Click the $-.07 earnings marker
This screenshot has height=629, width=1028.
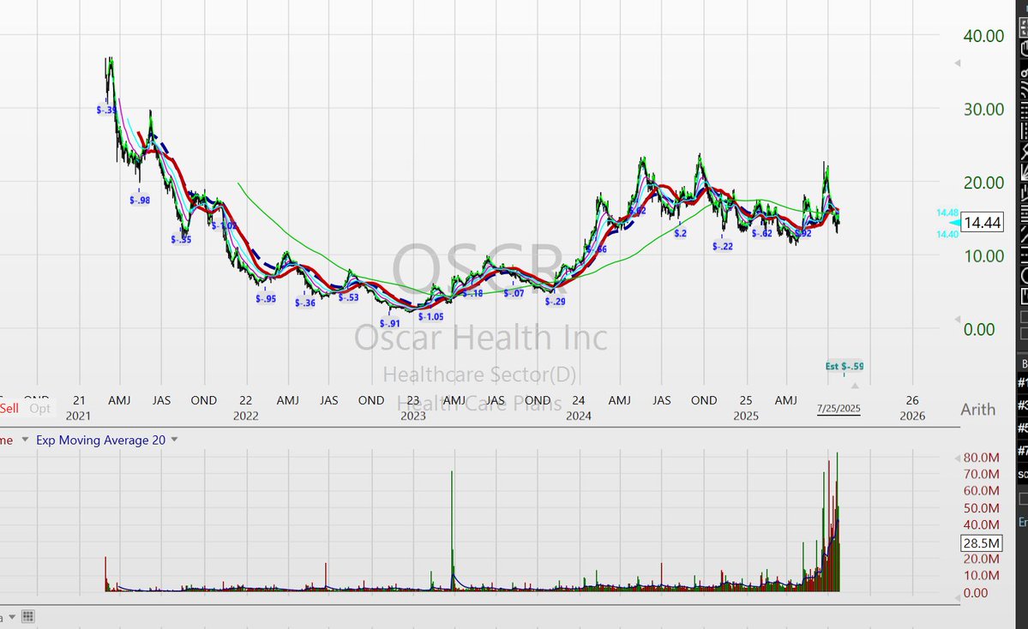pyautogui.click(x=514, y=294)
